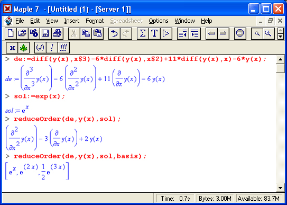287x205 pixels.
Task: Expand the toolbar overflow down arrow
Action: (281, 37)
